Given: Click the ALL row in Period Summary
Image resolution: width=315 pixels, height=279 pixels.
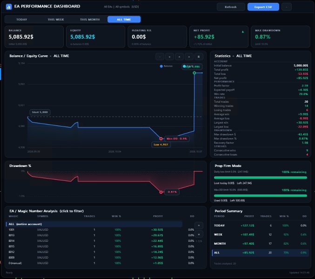Looking at the screenshot, I should (x=261, y=252).
